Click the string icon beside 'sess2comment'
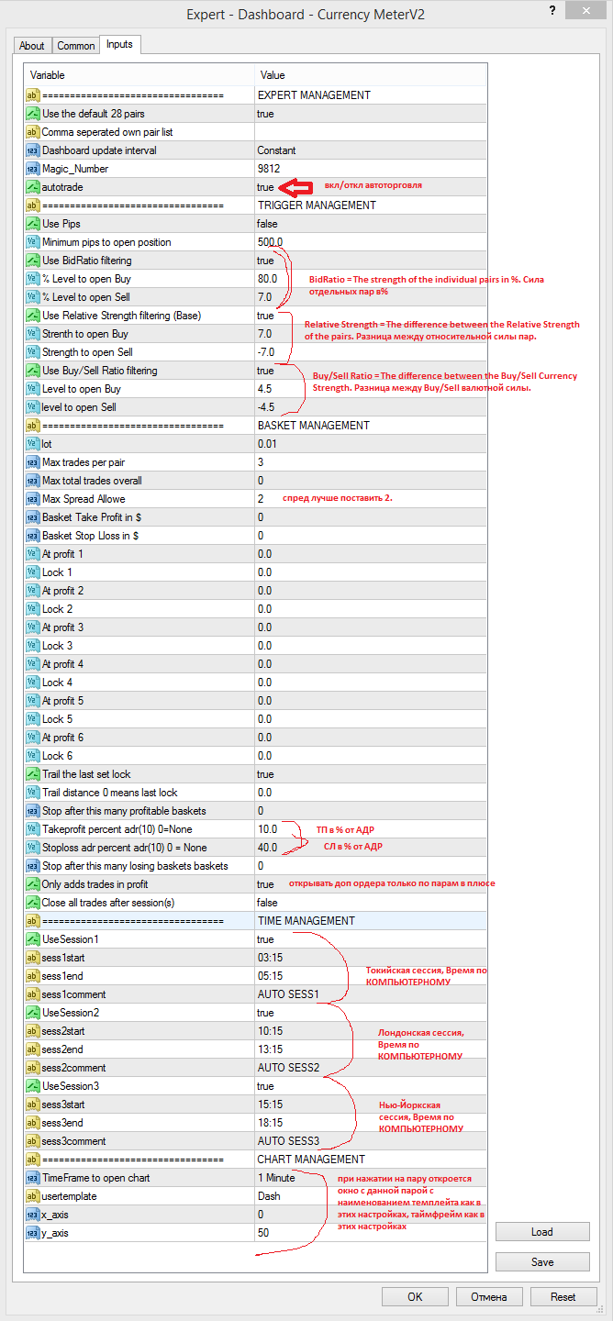The width and height of the screenshot is (613, 1321). pyautogui.click(x=32, y=1068)
